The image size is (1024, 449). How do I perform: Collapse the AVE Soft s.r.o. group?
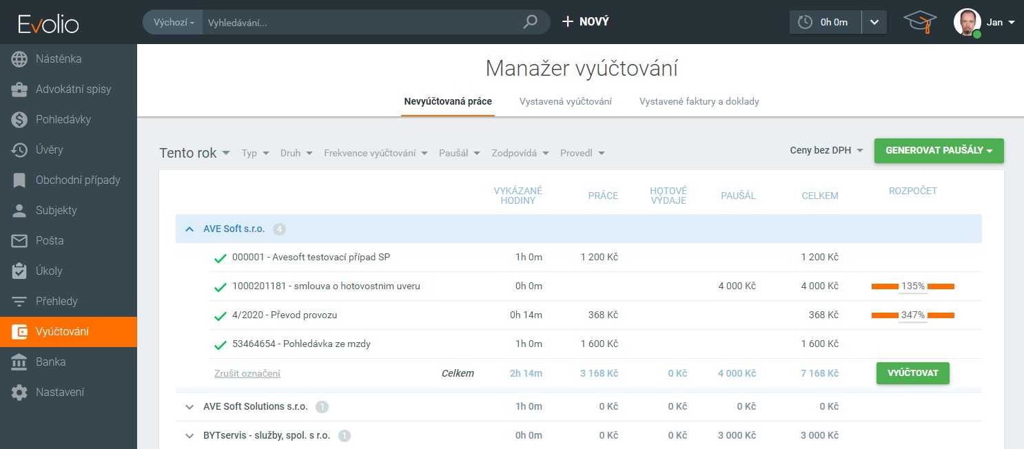point(190,229)
